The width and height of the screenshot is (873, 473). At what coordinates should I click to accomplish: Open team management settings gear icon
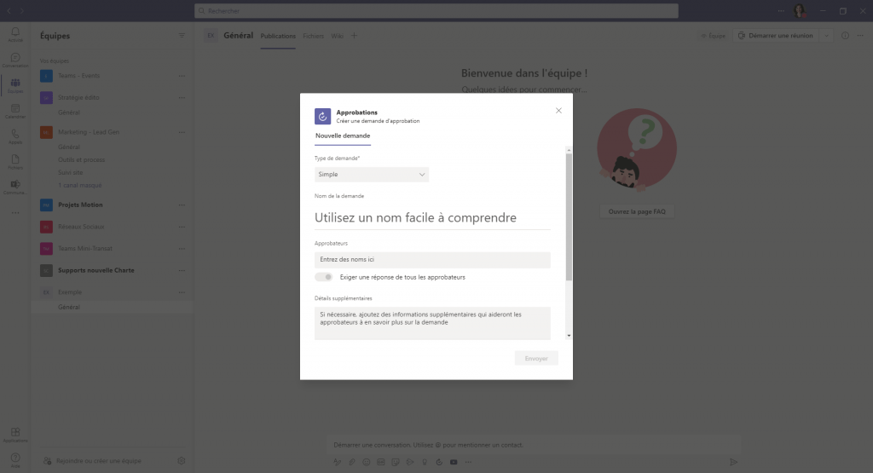(x=181, y=461)
